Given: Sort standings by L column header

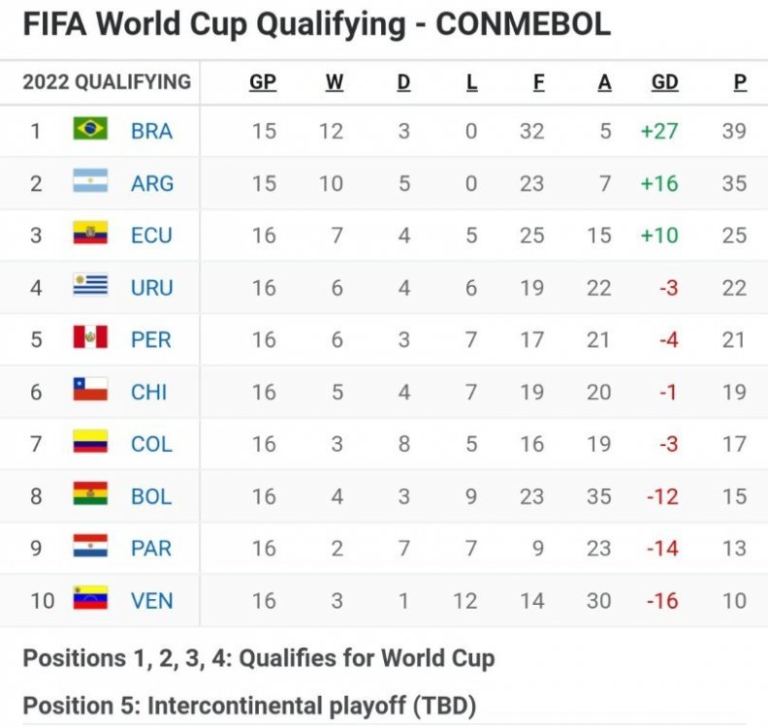Looking at the screenshot, I should coord(472,82).
